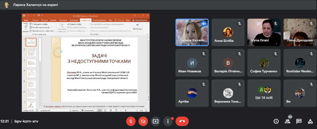Click the 'Вход' sign-in link

128,20
